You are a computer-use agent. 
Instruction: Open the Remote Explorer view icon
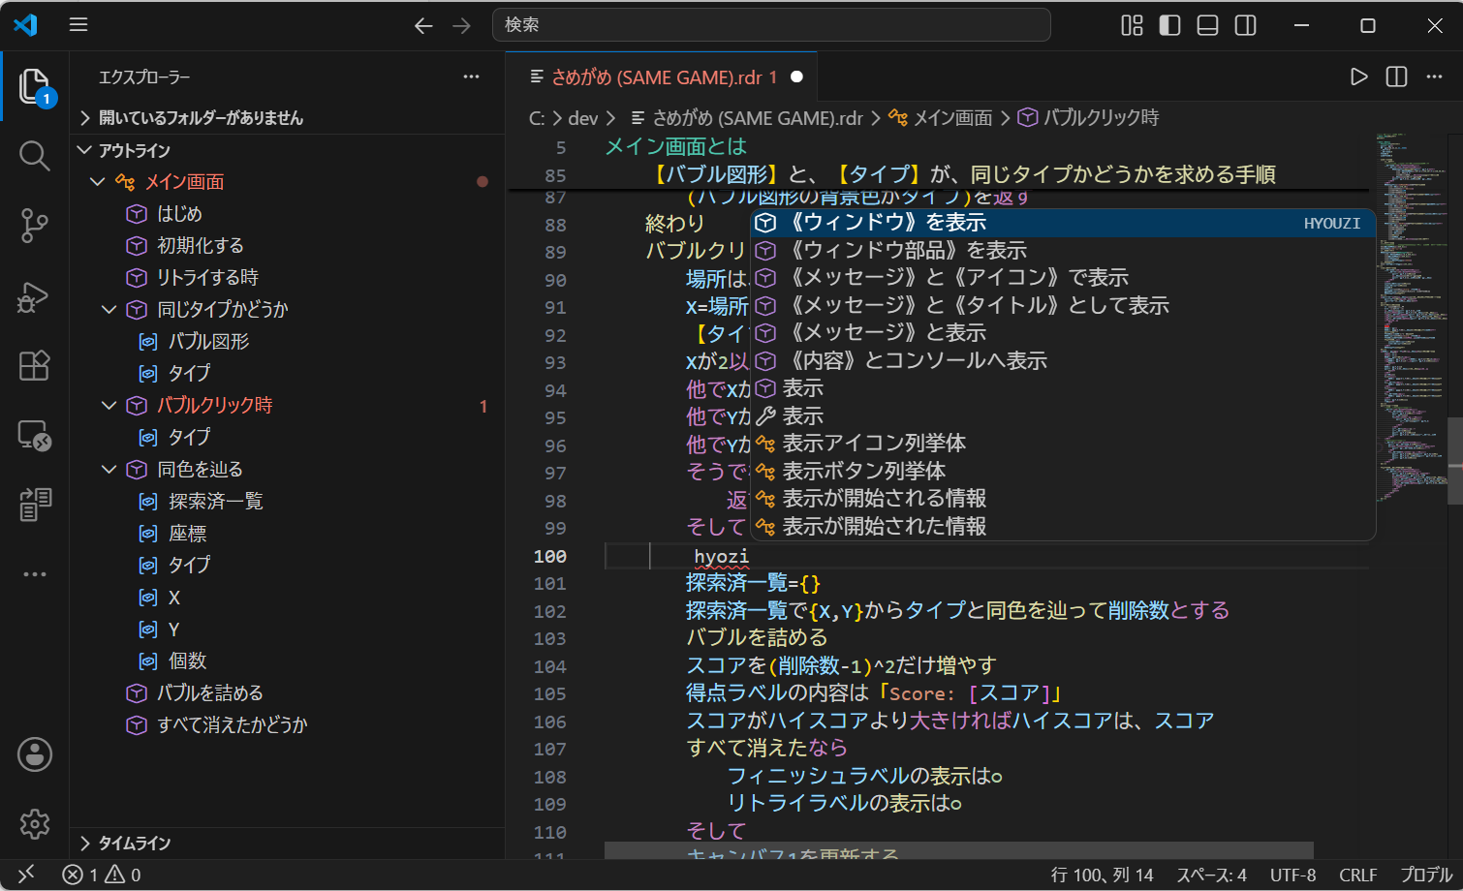[35, 435]
